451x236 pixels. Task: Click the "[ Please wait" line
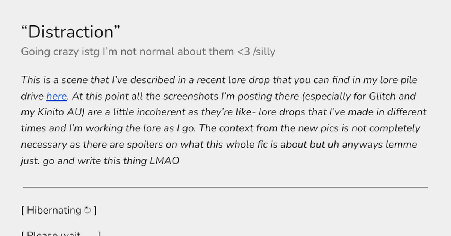pyautogui.click(x=61, y=234)
